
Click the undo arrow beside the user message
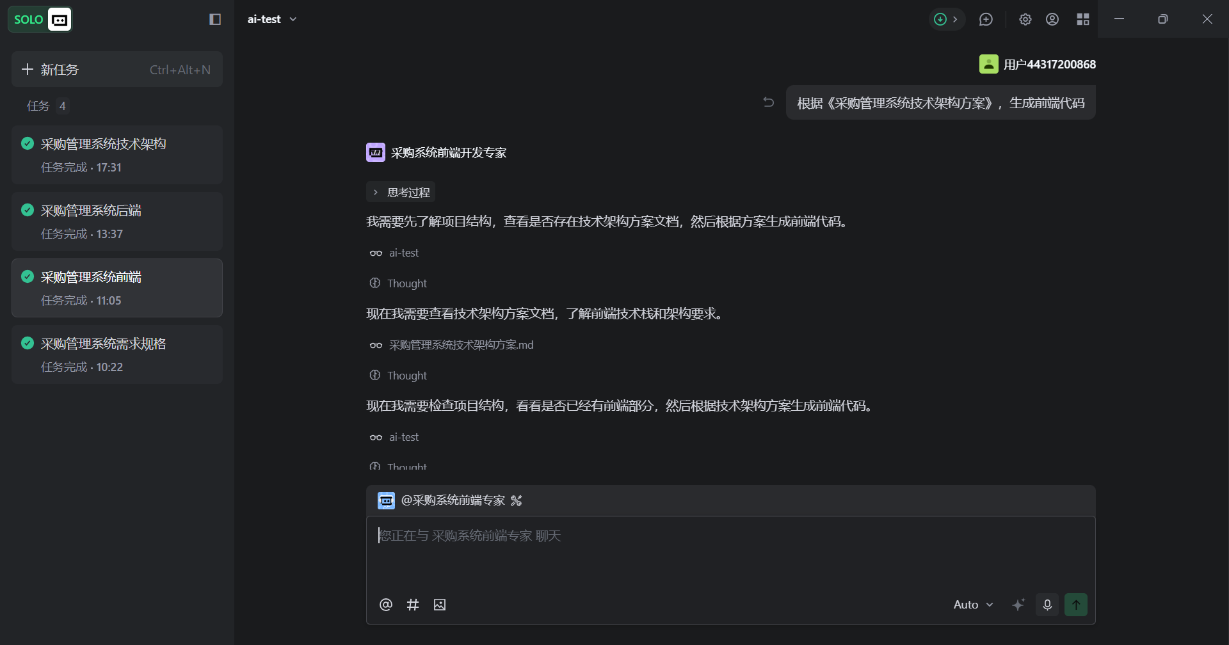769,102
